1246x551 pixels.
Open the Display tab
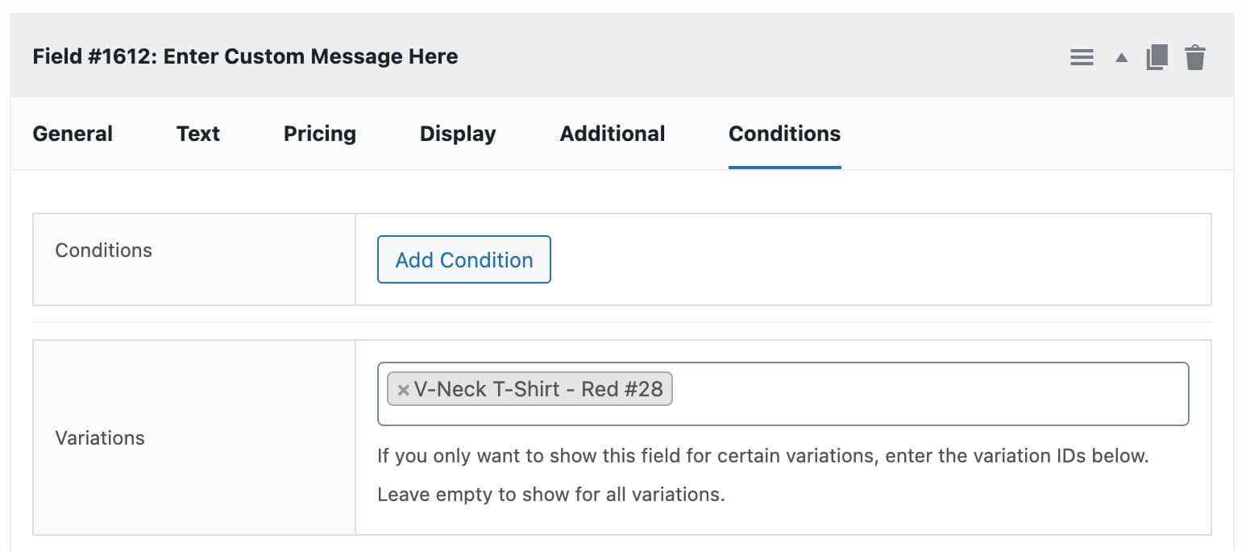457,134
